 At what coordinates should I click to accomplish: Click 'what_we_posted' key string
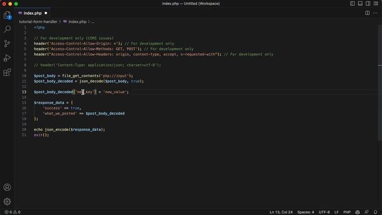60,113
